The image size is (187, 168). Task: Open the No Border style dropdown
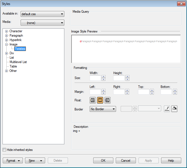103,109
